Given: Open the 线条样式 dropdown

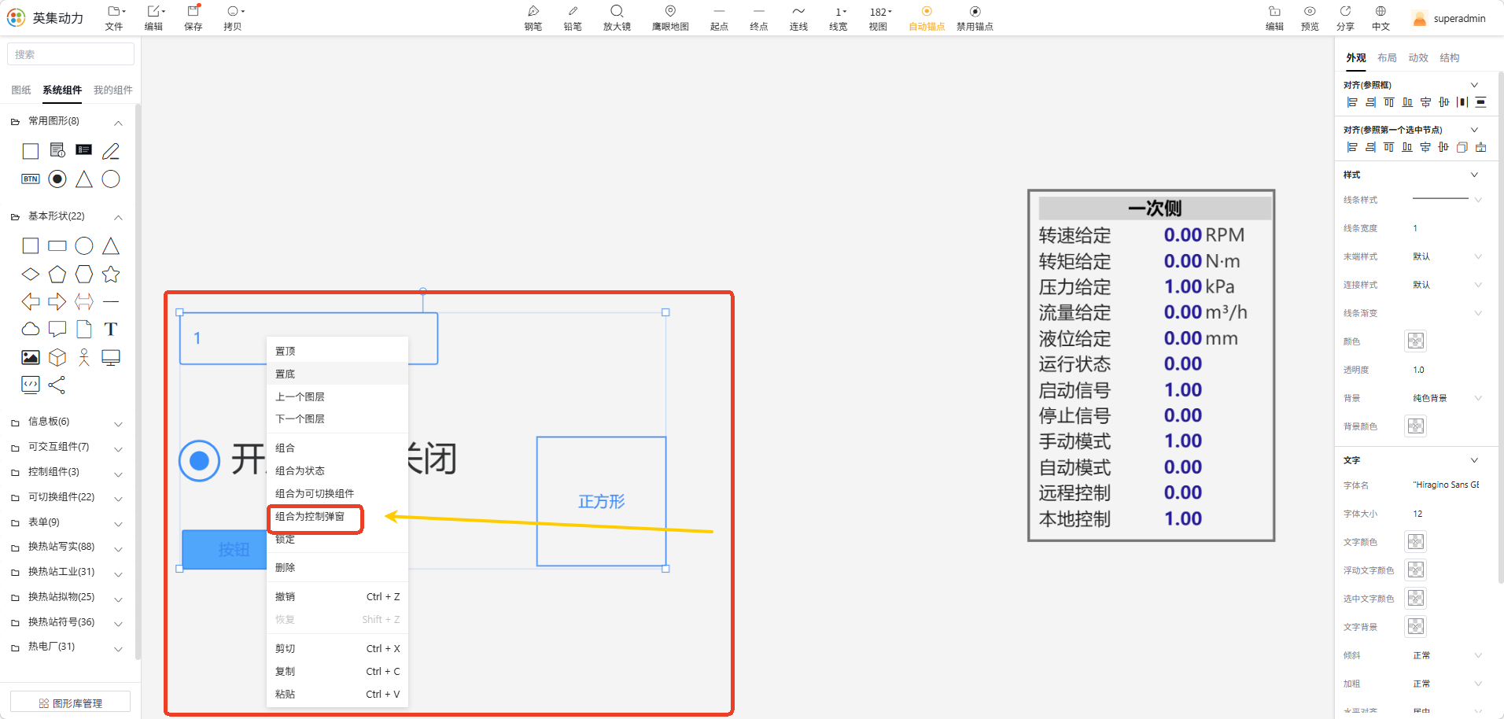Looking at the screenshot, I should coord(1447,200).
